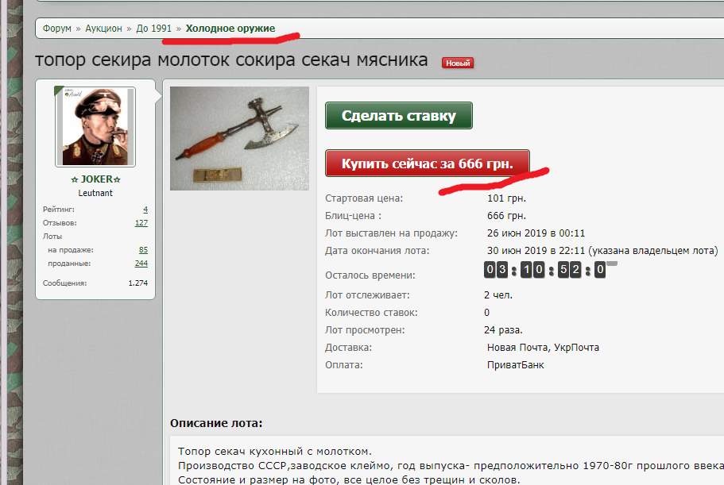
Task: Open the ☆JOKER☆ username profile
Action: [95, 179]
